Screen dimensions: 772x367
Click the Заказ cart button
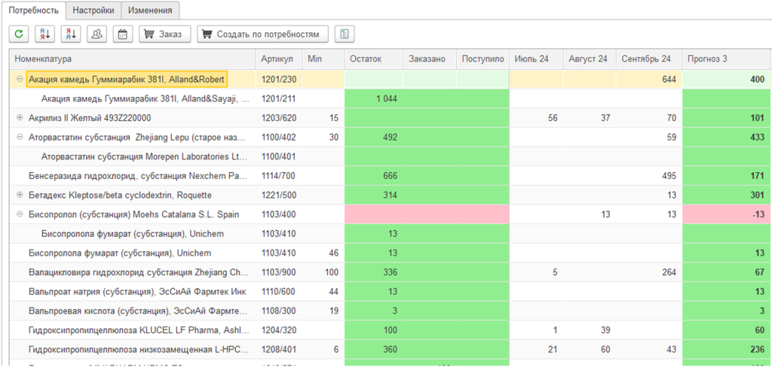165,34
